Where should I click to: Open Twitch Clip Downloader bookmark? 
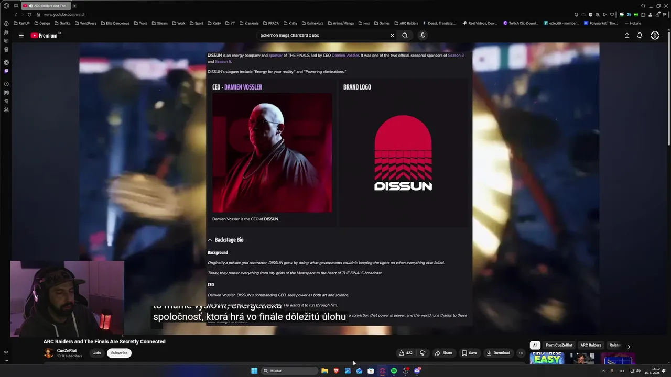pyautogui.click(x=521, y=23)
